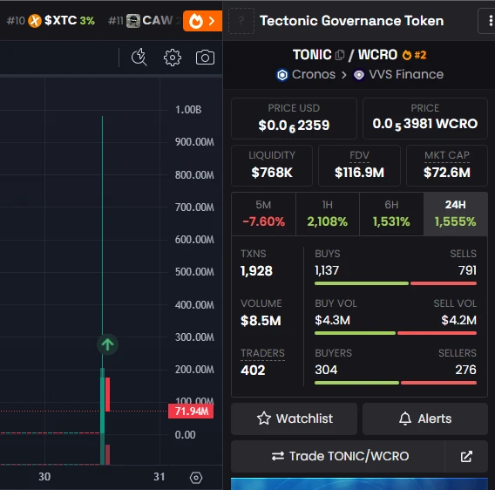Image resolution: width=495 pixels, height=490 pixels.
Task: Open the Cronos chain link
Action: (x=306, y=75)
